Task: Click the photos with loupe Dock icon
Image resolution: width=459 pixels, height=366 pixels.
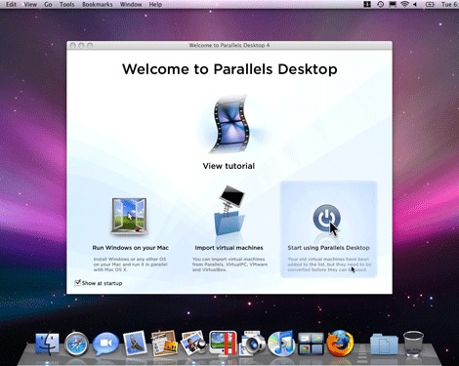Action: pyautogui.click(x=193, y=343)
